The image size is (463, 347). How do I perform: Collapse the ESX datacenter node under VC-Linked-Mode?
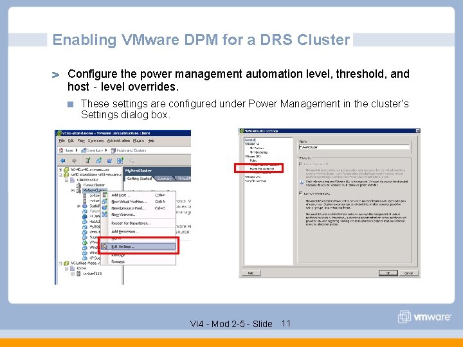click(x=66, y=269)
